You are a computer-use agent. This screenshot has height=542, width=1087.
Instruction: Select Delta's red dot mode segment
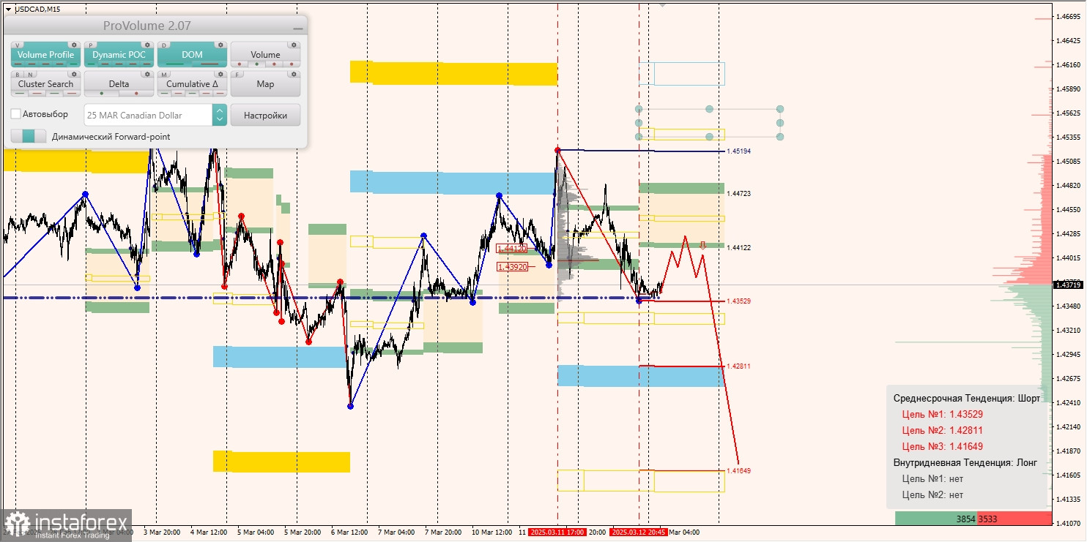tap(136, 94)
